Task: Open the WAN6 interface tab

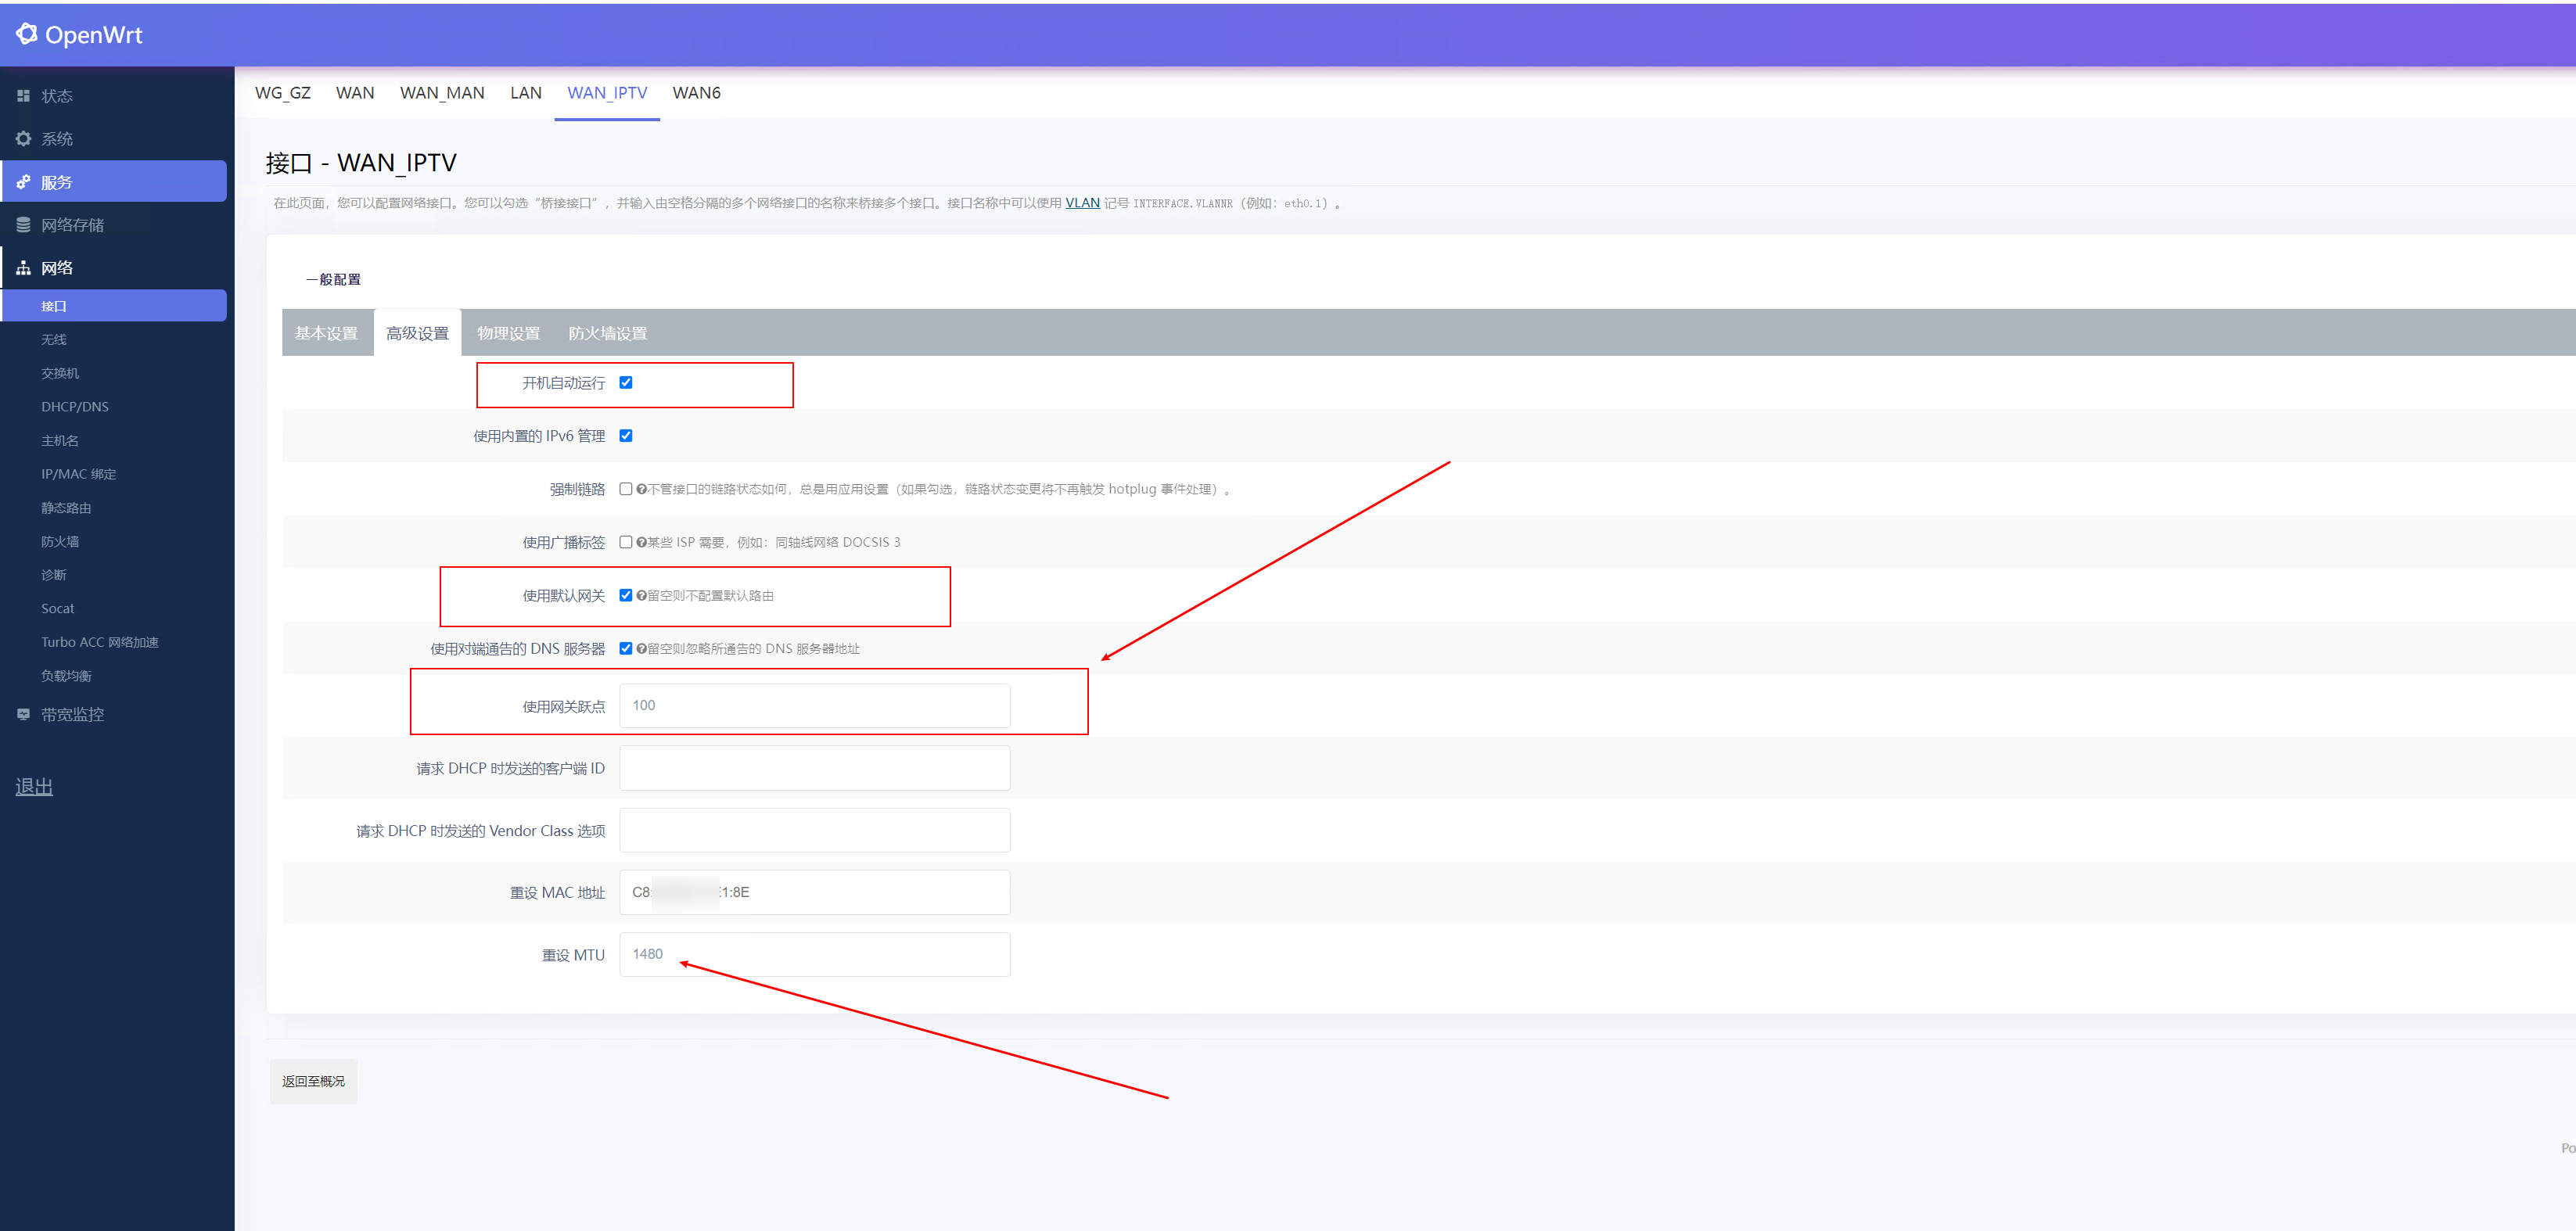Action: click(696, 93)
